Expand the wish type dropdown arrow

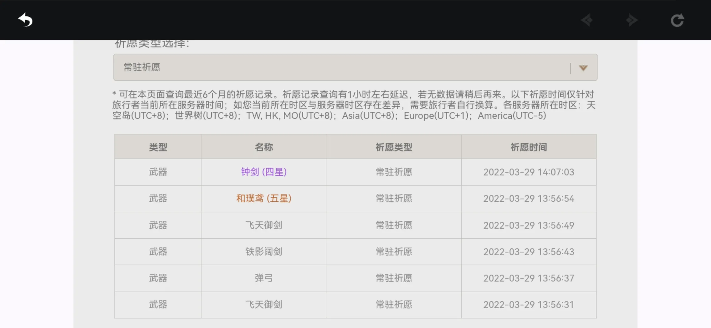pyautogui.click(x=583, y=68)
